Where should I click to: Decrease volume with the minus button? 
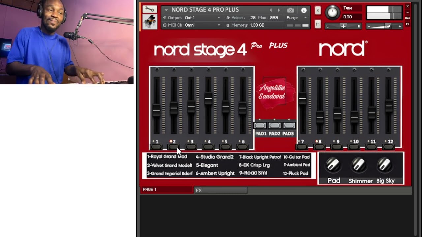click(x=369, y=26)
